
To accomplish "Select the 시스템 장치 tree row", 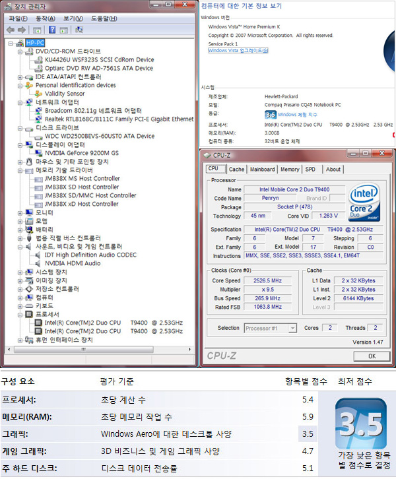I will [x=51, y=272].
